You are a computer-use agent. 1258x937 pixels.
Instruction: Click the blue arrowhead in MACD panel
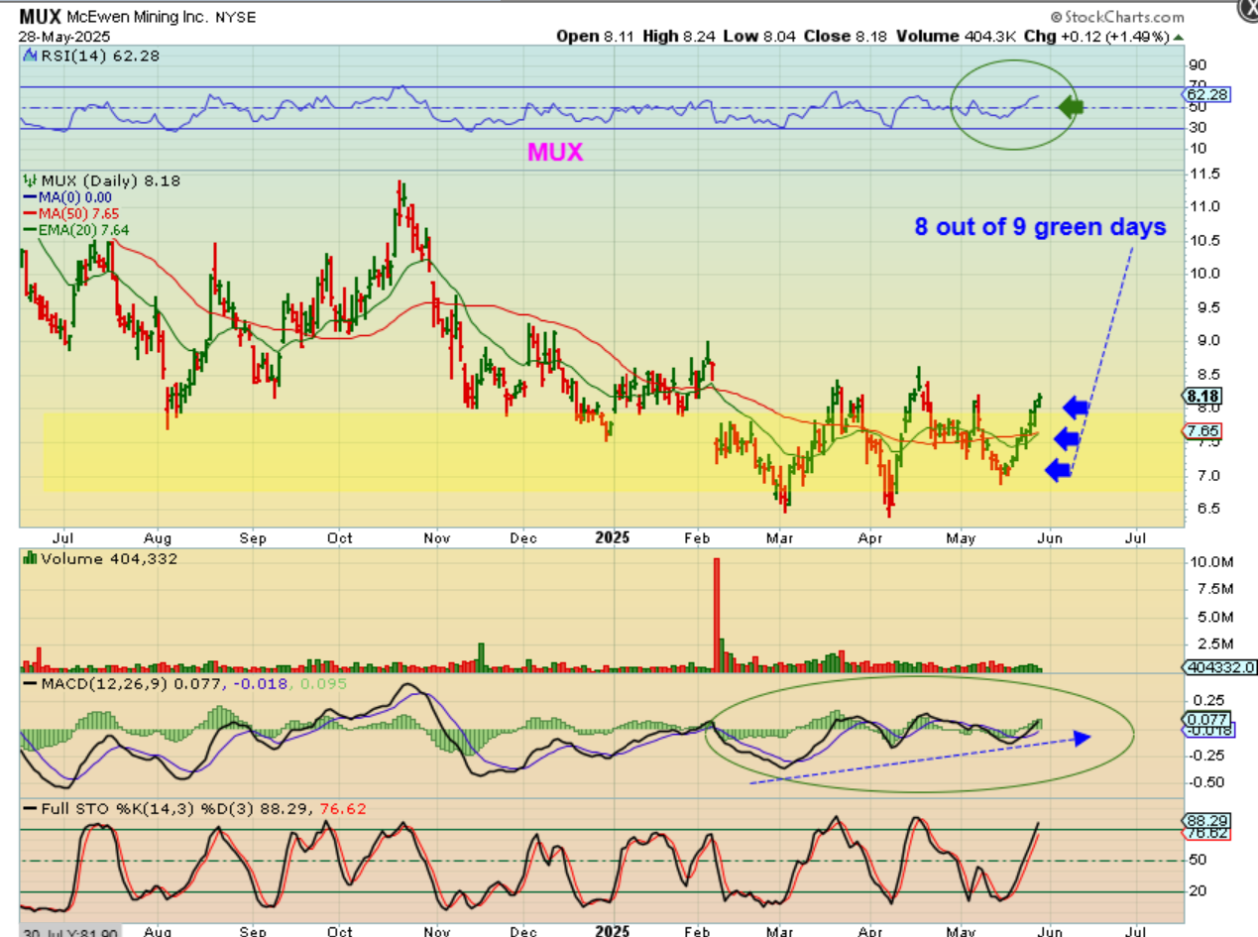pyautogui.click(x=1083, y=737)
